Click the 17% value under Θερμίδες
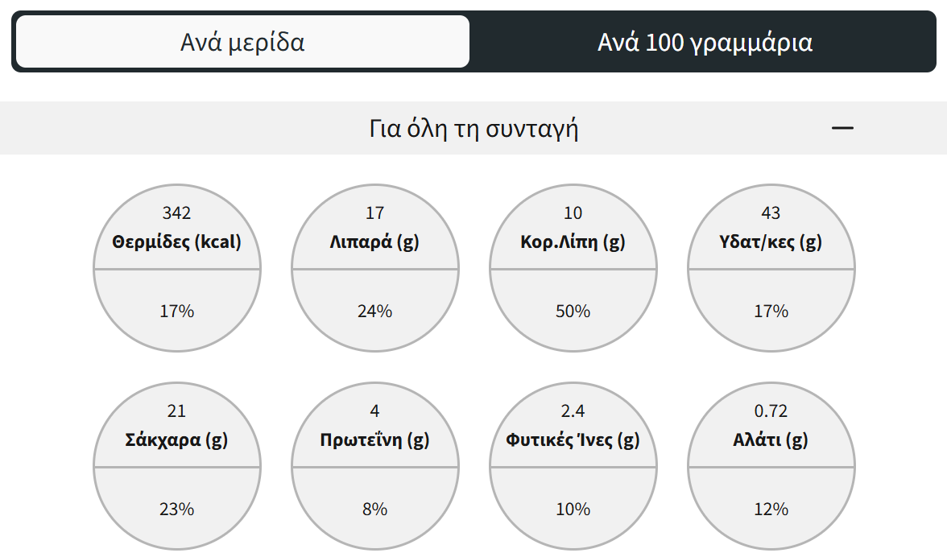 click(177, 311)
